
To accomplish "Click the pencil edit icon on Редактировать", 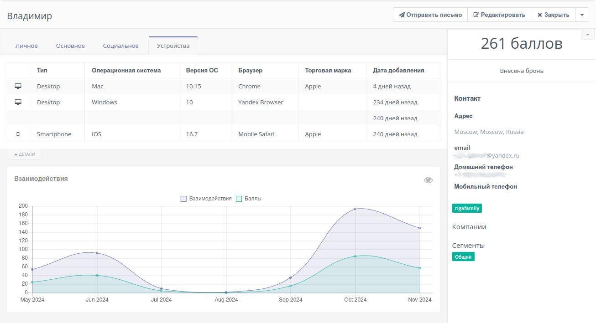I will (476, 15).
